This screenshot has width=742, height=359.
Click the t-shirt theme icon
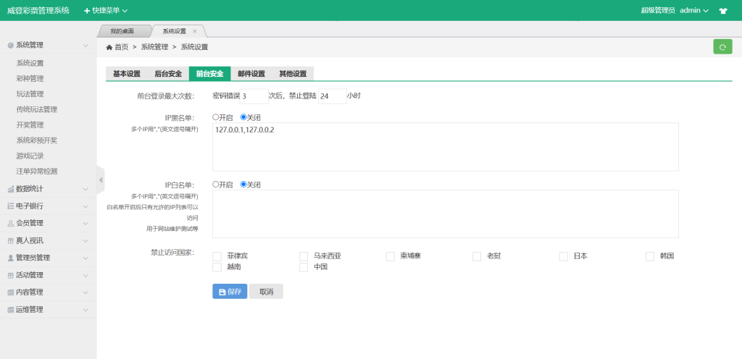722,11
